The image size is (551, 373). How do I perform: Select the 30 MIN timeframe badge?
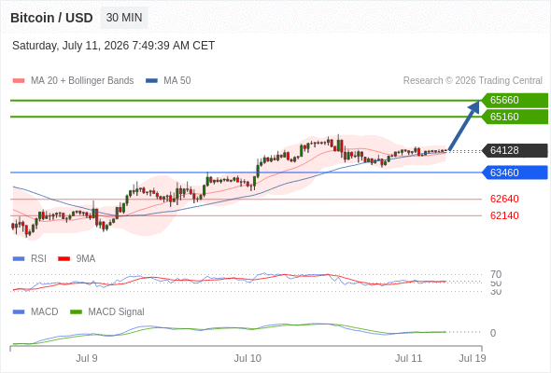click(x=124, y=18)
